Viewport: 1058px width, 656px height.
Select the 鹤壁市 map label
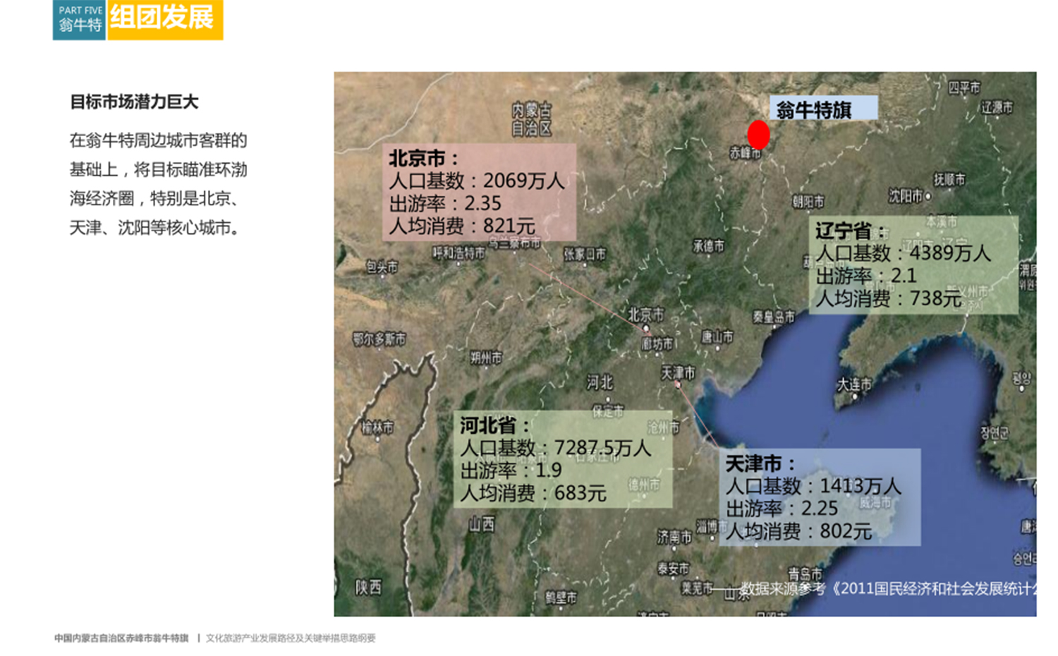(x=561, y=598)
